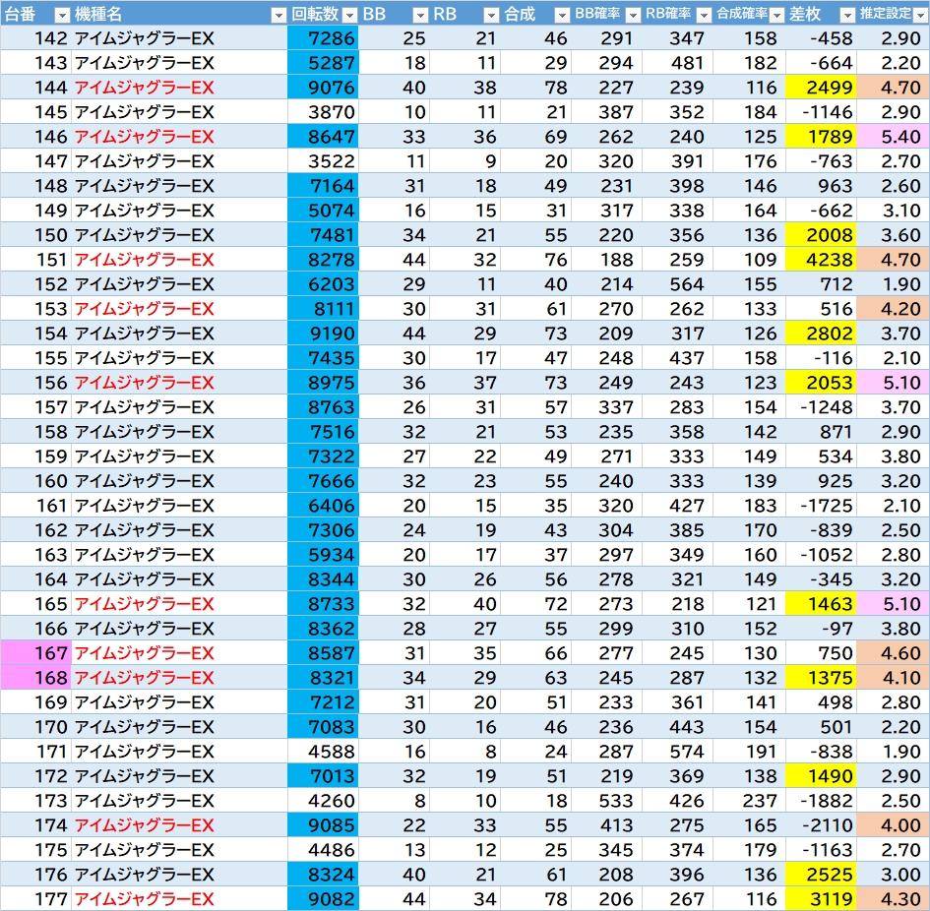Open the BB確率 column filter dropdown
The height and width of the screenshot is (911, 930).
(x=633, y=15)
